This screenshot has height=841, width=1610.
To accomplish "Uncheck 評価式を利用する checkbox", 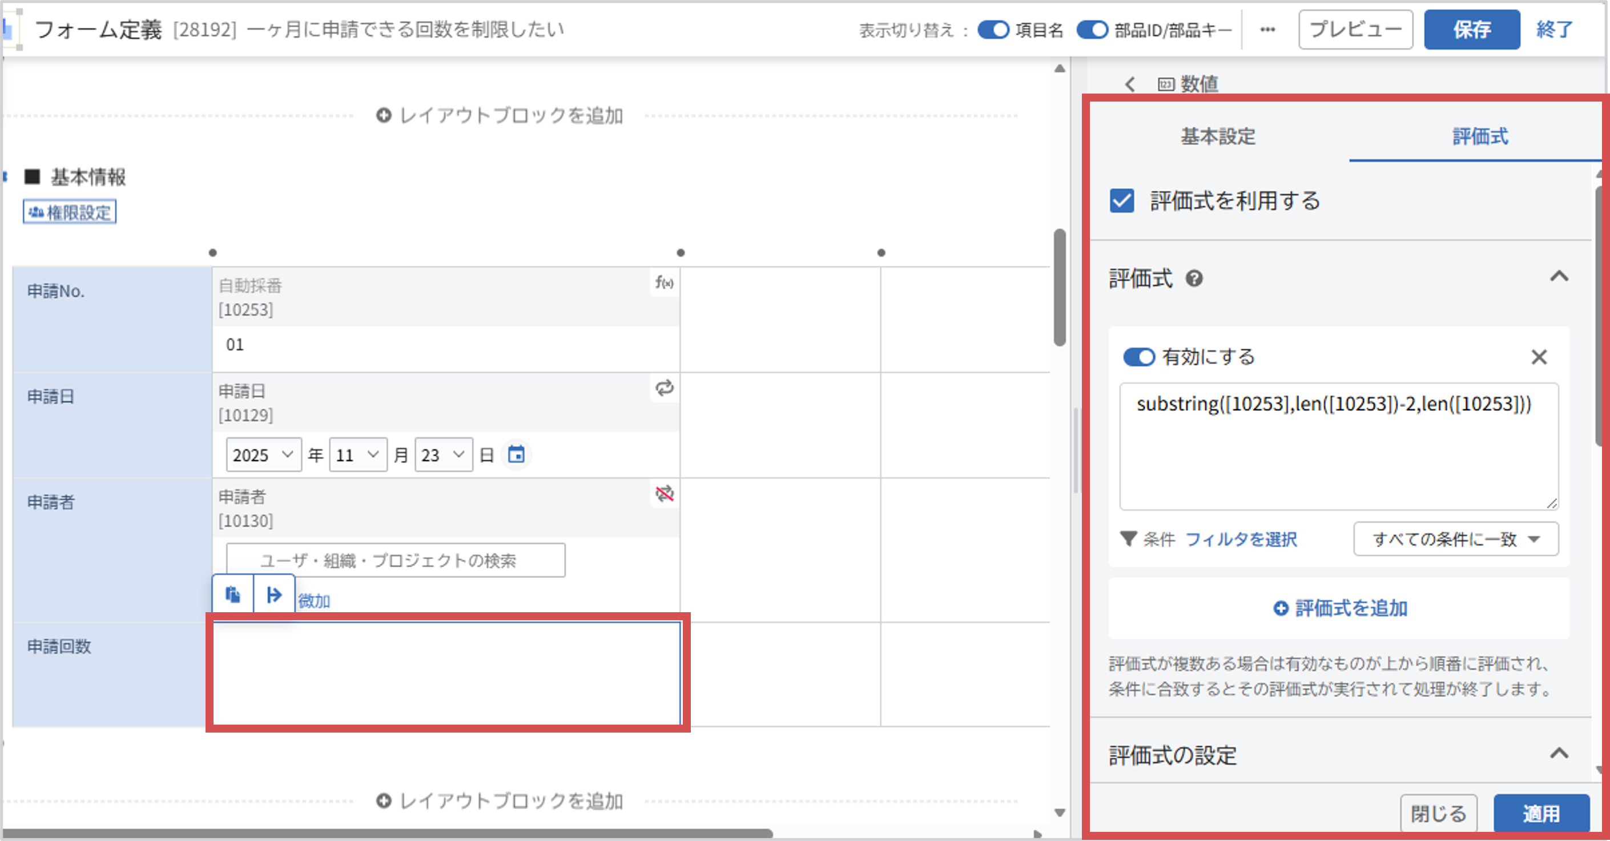I will [1122, 201].
